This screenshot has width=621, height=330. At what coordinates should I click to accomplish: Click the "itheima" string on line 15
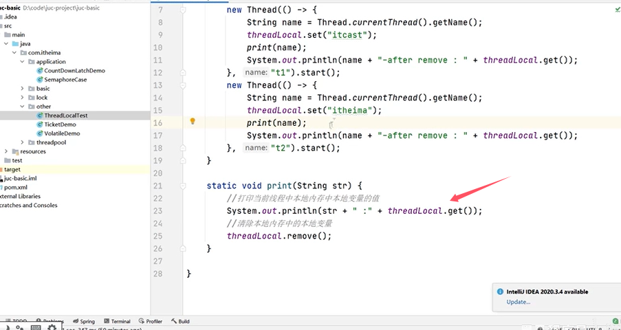(x=351, y=111)
